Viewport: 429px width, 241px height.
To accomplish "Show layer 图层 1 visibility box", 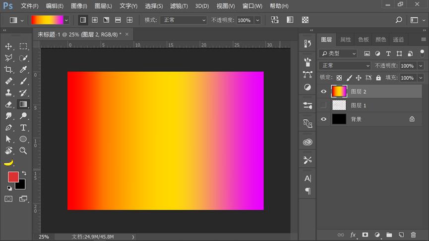I will [323, 105].
